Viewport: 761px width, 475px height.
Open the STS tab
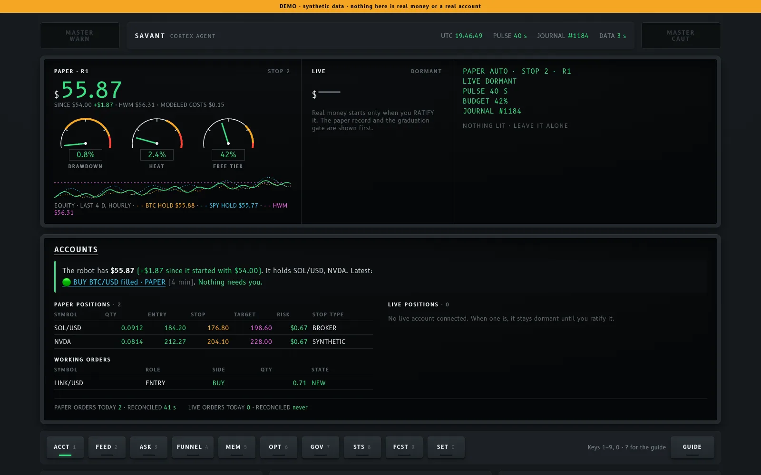(362, 447)
